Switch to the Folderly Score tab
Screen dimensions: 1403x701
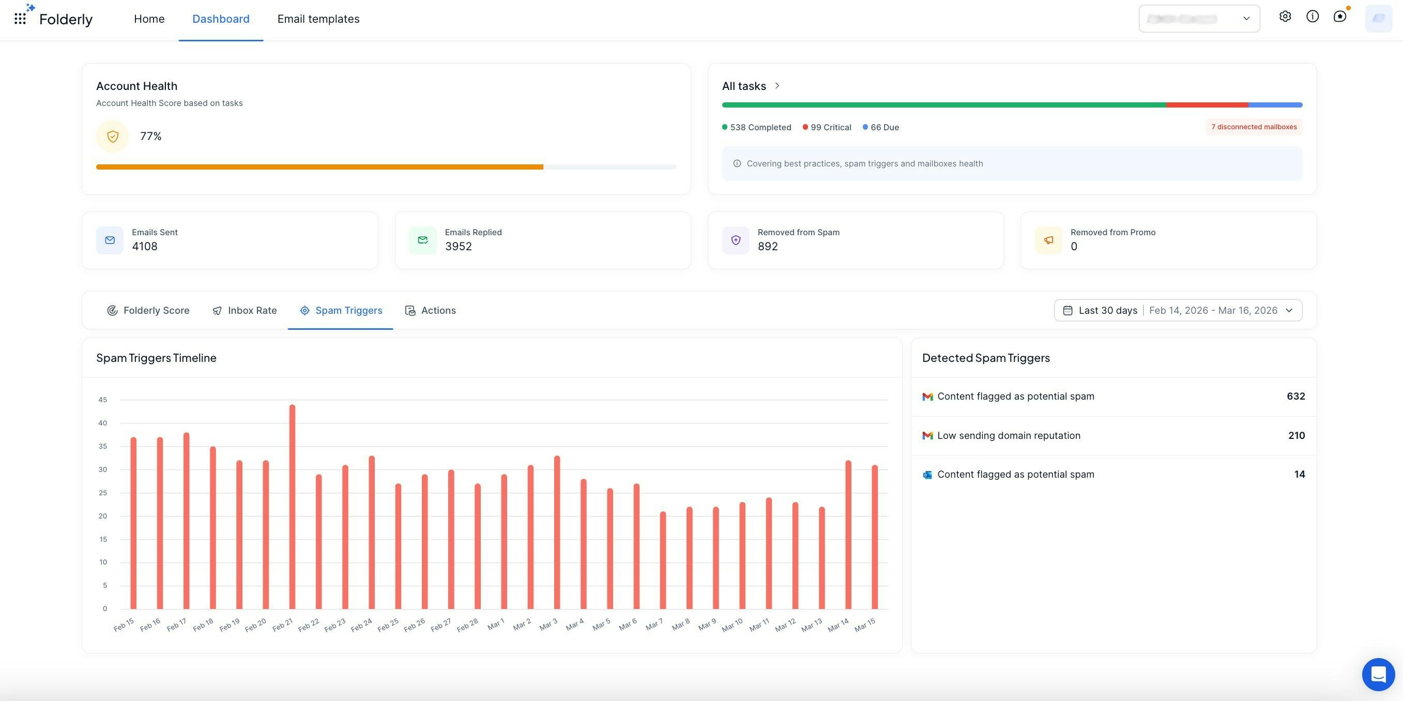pos(148,311)
